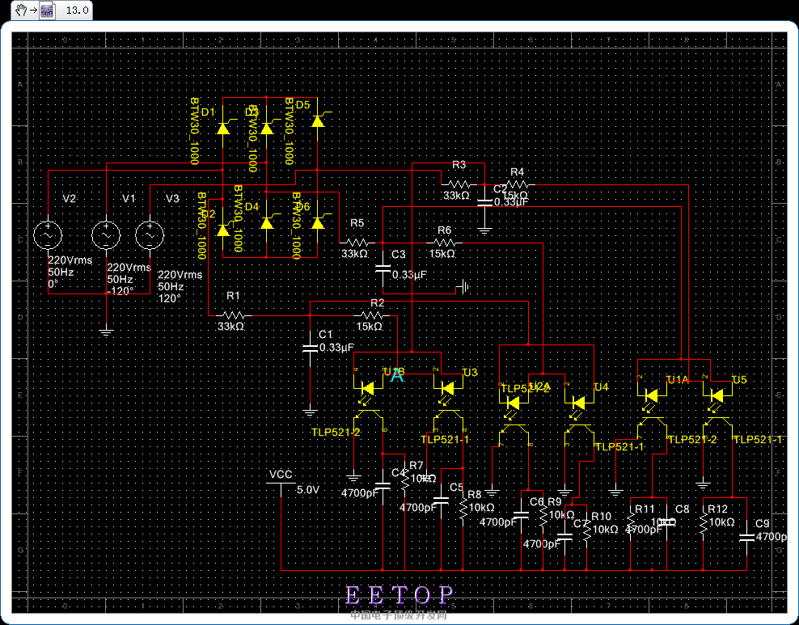Select capacitor C3 symbol

point(383,268)
